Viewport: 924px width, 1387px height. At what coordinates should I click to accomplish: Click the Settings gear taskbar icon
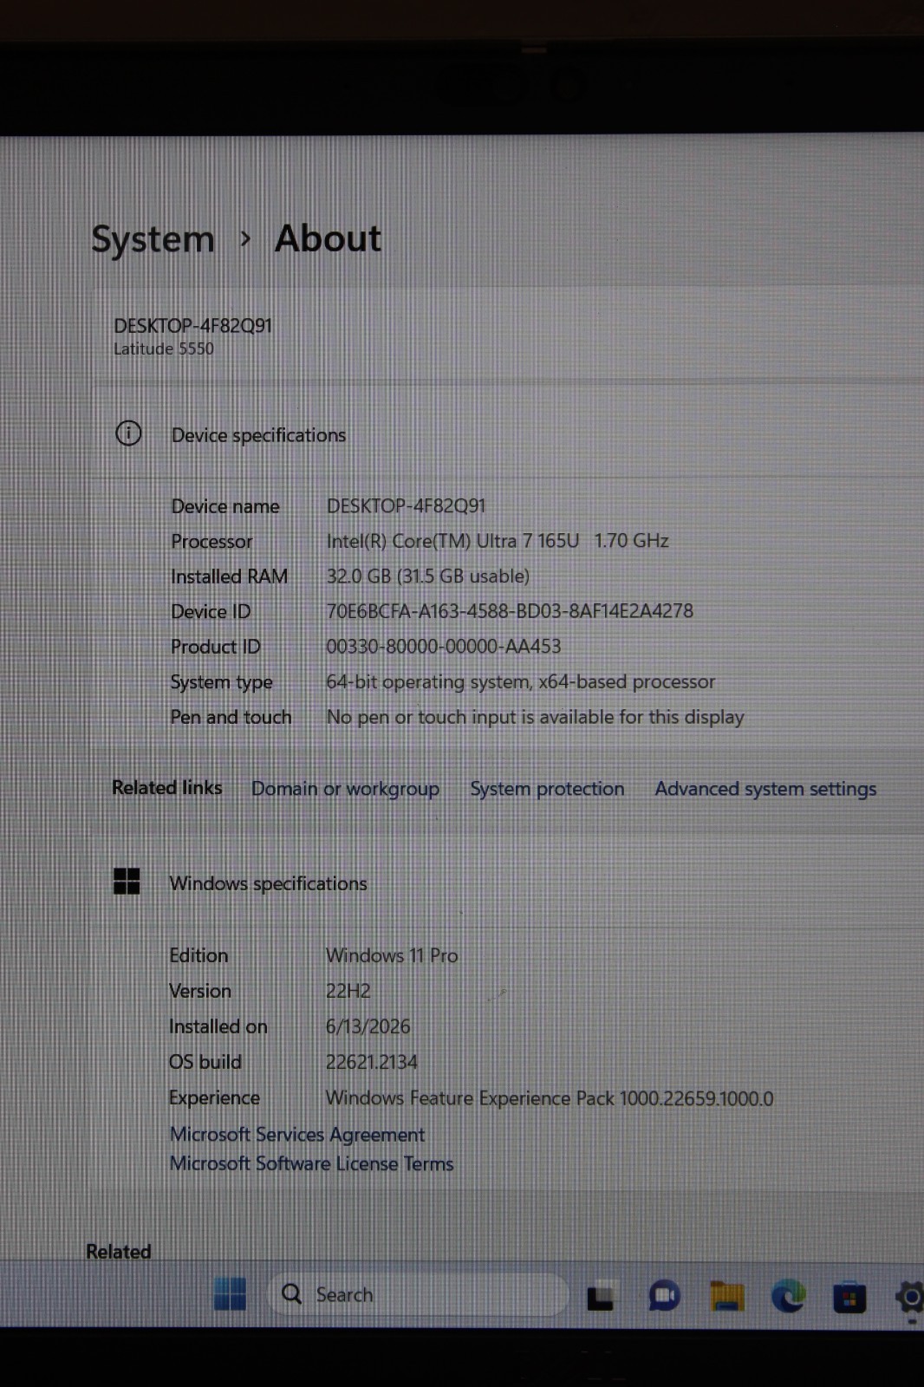click(x=909, y=1297)
